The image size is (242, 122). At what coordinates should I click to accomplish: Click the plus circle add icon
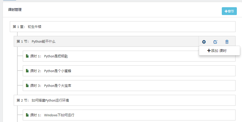point(204,42)
